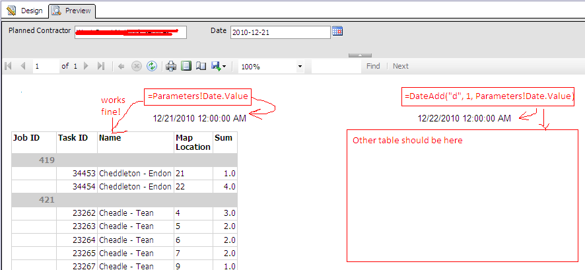Screen dimensions: 585x270
Task: Click the Planned Contractor input field
Action: pyautogui.click(x=131, y=32)
